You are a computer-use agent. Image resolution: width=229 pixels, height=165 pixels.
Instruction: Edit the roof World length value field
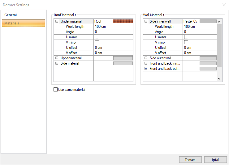[113, 27]
